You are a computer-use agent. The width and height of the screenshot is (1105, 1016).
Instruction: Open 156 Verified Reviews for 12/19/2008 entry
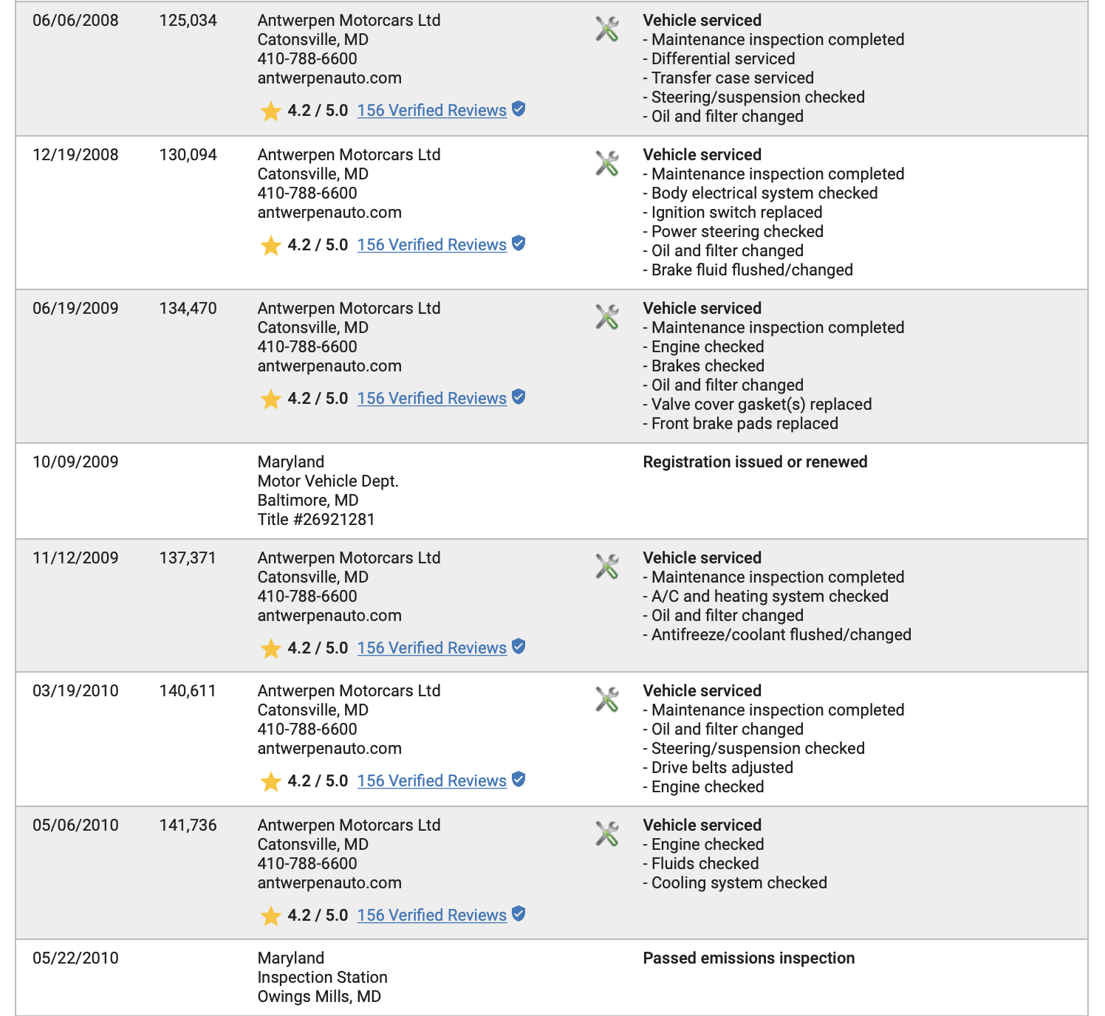(432, 245)
